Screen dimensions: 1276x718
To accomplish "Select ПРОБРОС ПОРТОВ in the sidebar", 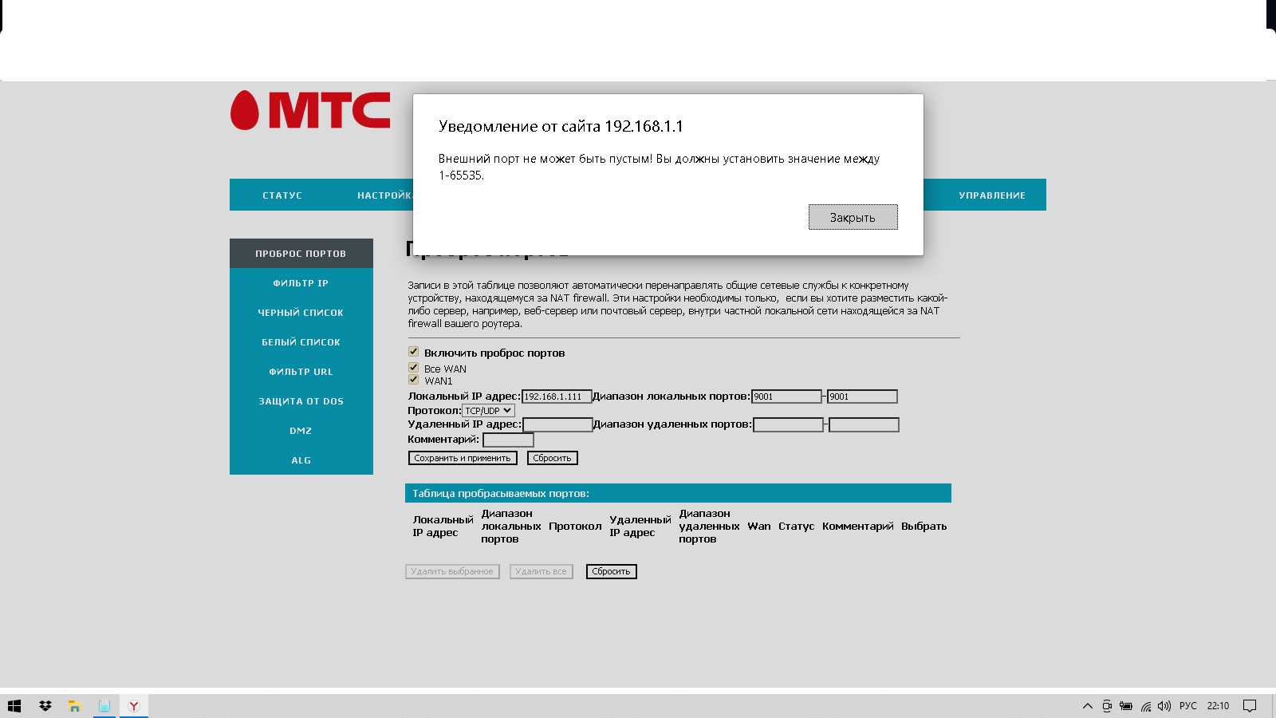I will click(301, 254).
